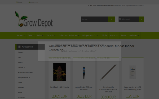The width and height of the screenshot is (159, 99).
Task: Confirm with JA, ich bin über 18
Action: tap(60, 58)
